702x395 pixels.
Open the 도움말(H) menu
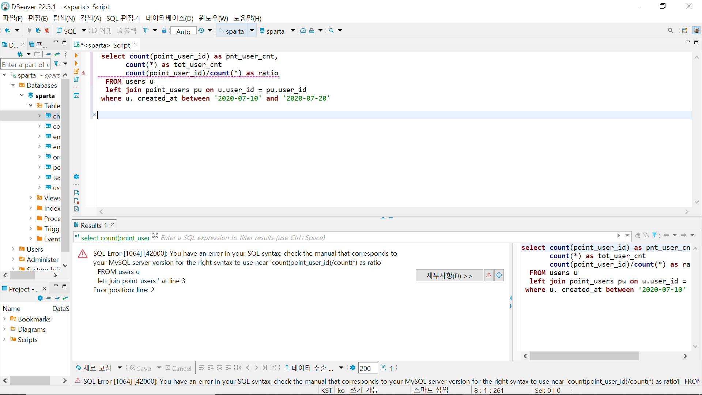click(248, 18)
